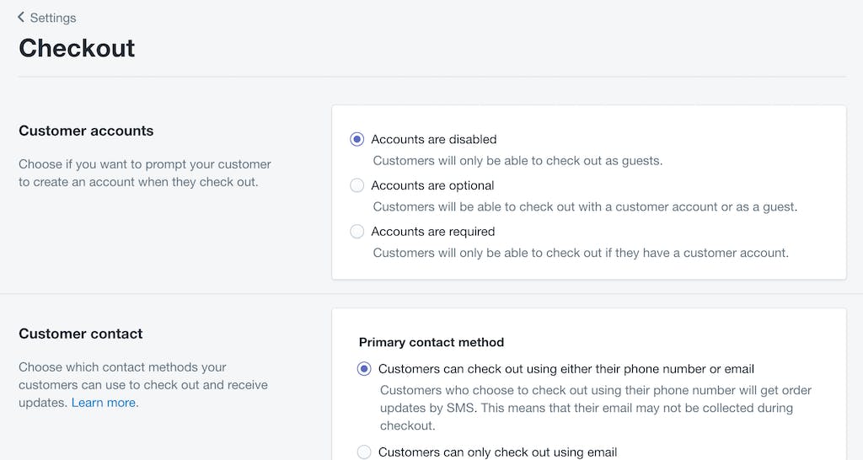
Task: Select the Accounts are disabled option
Action: (356, 139)
